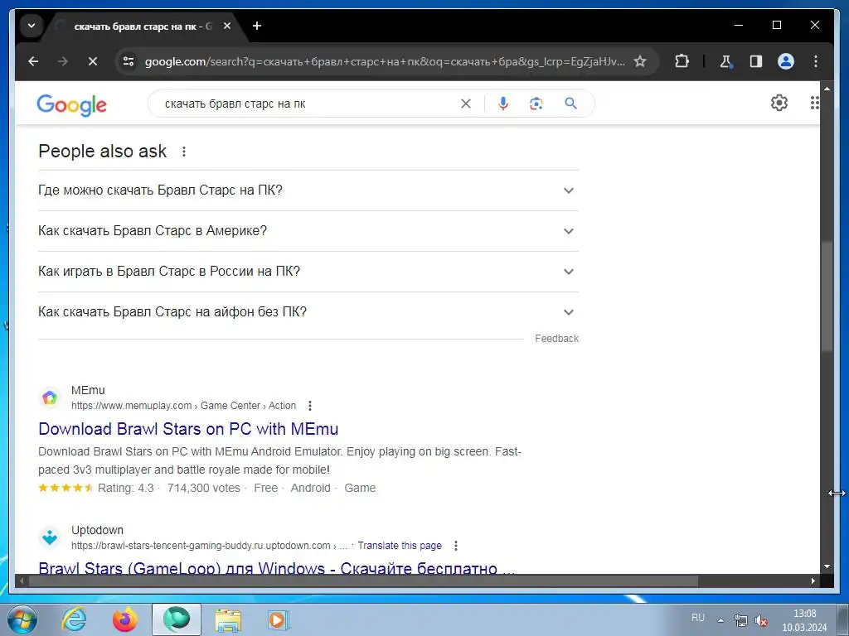This screenshot has width=849, height=636.
Task: Select the 'скачать бравл старс на пк' tab
Action: coord(143,26)
